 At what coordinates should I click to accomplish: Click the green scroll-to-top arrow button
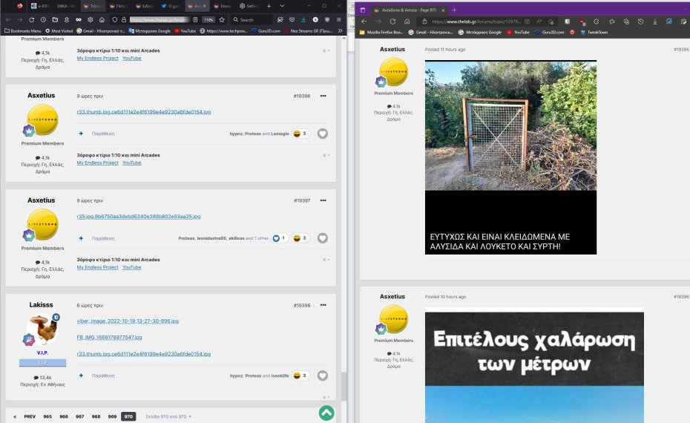point(326,413)
